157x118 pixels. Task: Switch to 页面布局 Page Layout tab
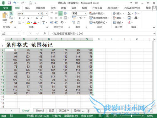pyautogui.click(x=40, y=8)
